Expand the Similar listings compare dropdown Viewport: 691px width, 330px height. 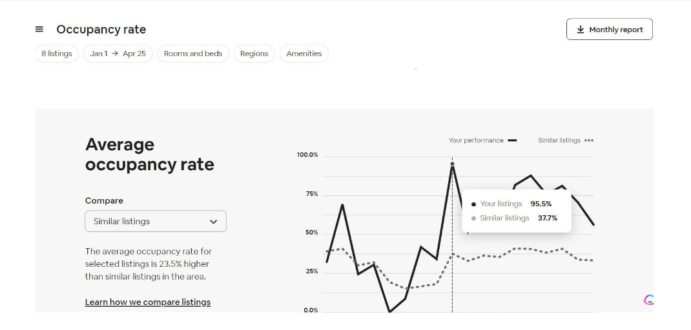point(156,221)
